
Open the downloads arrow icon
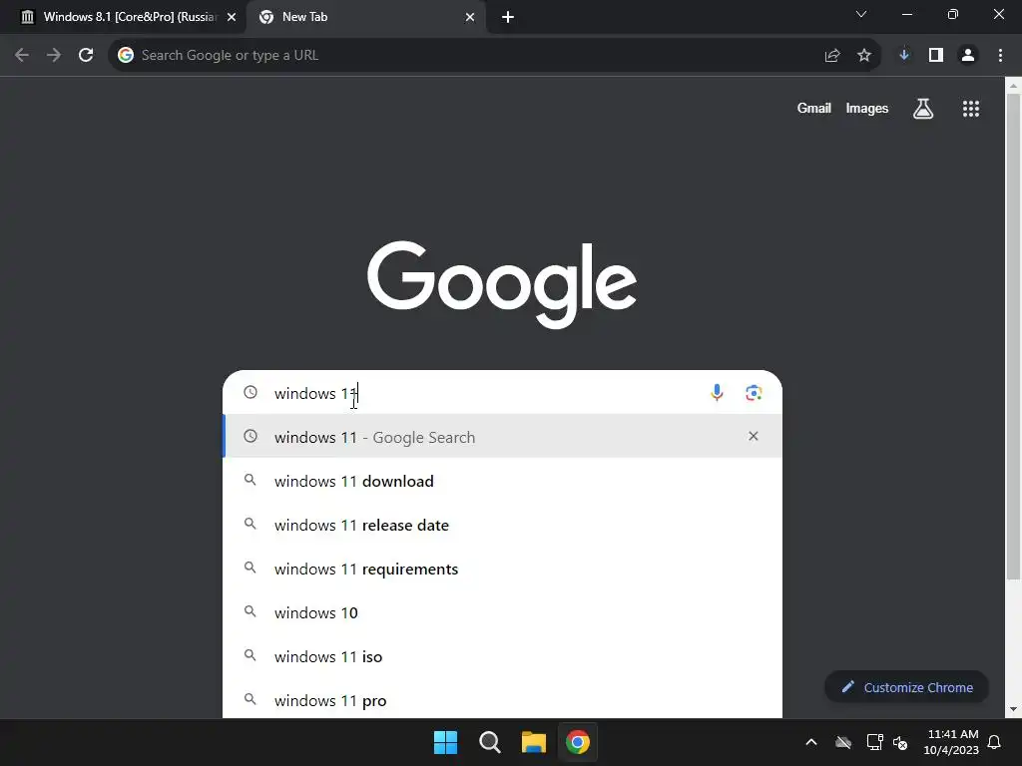point(904,56)
